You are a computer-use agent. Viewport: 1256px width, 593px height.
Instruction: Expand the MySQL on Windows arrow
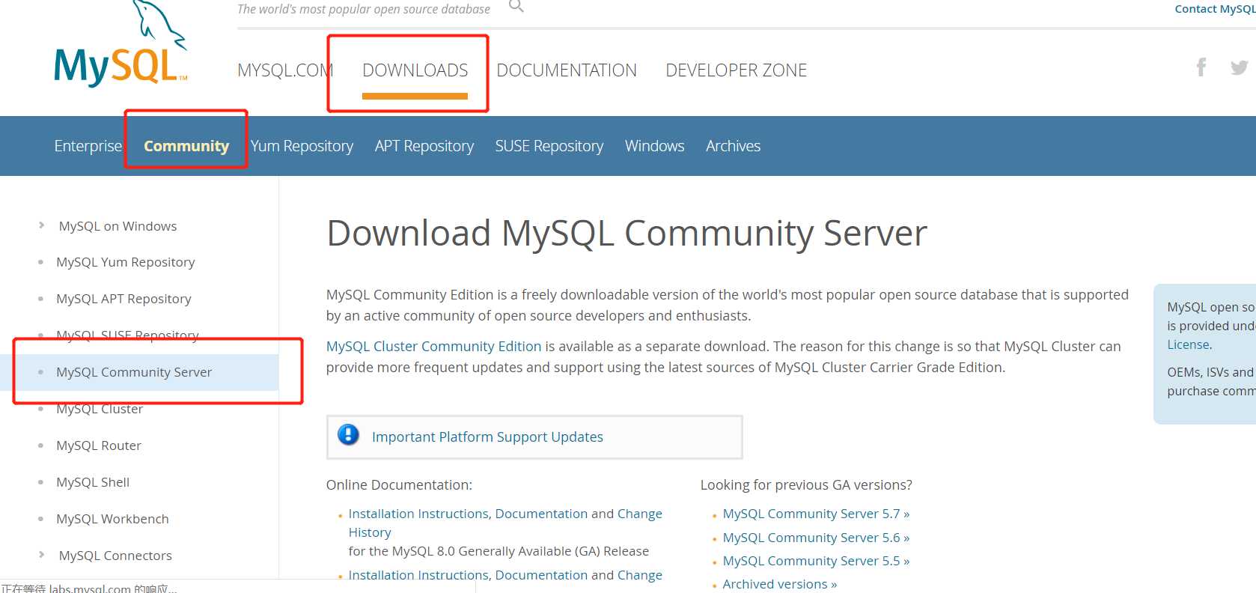pyautogui.click(x=42, y=225)
